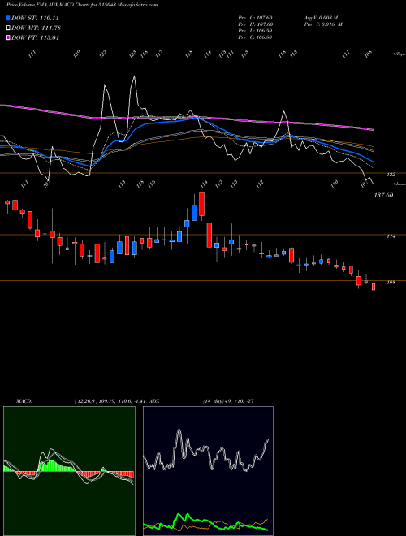Click the blue DOW ST legend swatch
Viewport: 406px width, 536px height.
(x=8, y=18)
